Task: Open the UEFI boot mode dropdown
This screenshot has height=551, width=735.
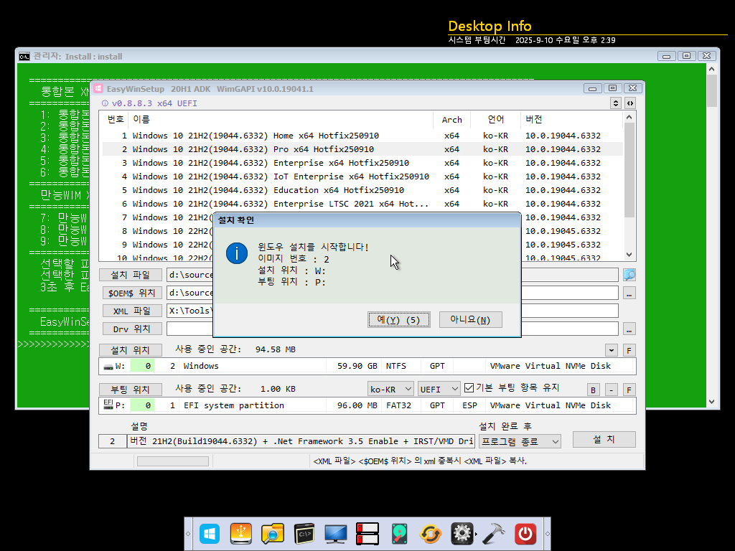Action: coord(439,389)
